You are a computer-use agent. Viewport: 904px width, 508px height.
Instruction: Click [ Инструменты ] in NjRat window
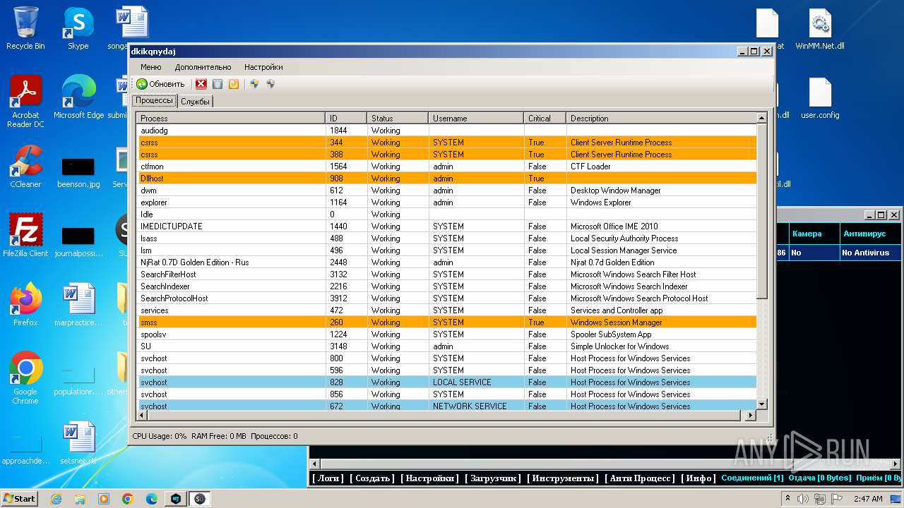[x=564, y=478]
